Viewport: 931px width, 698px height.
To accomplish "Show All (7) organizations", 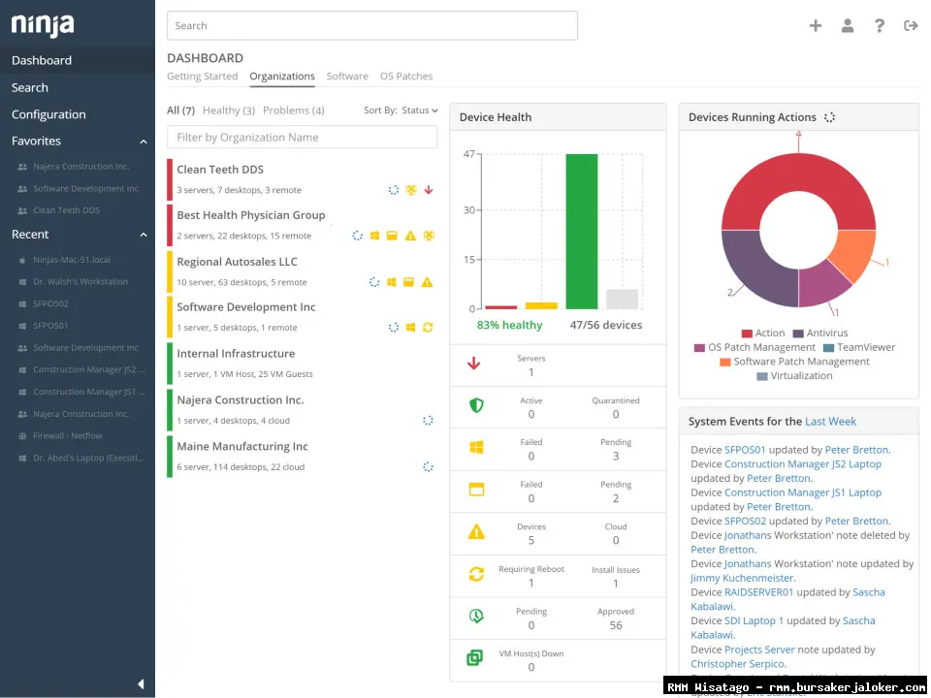I will (x=180, y=111).
